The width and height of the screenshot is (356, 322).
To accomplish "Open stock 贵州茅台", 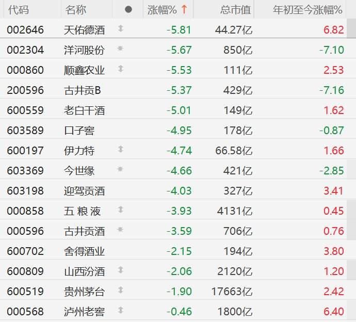I will click(84, 292).
